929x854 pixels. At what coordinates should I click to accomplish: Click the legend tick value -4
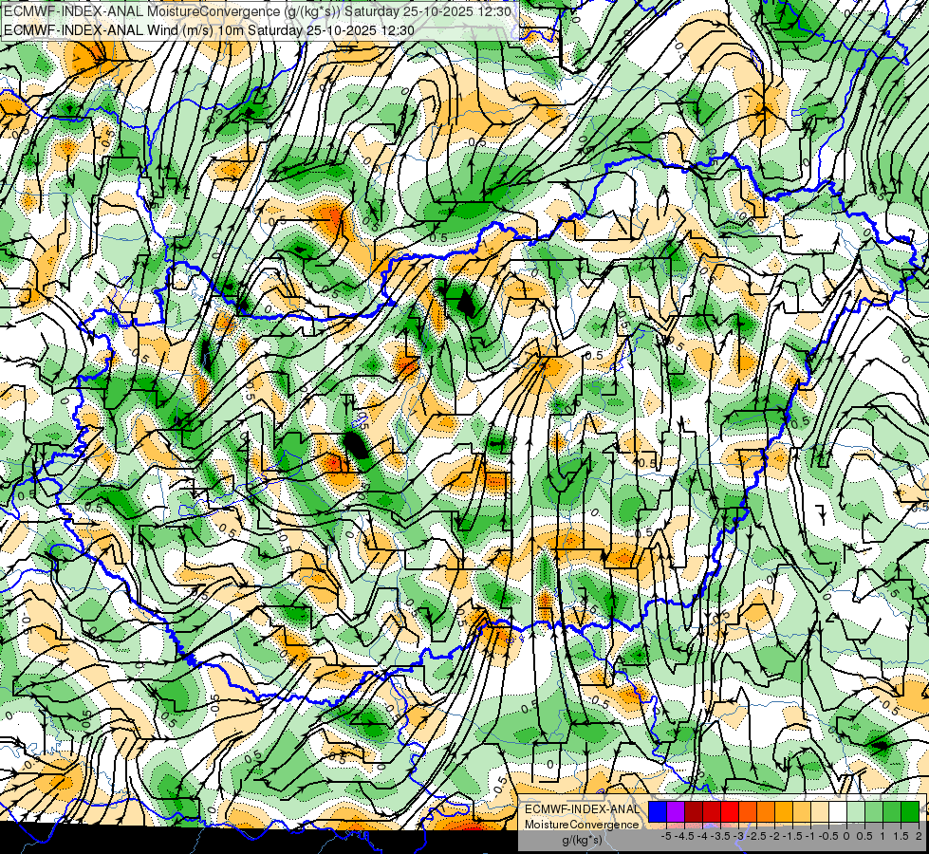pos(702,836)
